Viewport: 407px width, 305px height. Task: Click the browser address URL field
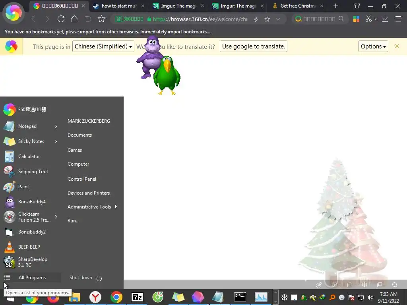coord(200,19)
